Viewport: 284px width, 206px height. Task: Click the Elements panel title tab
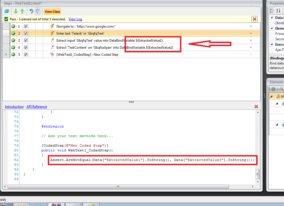tap(276, 82)
